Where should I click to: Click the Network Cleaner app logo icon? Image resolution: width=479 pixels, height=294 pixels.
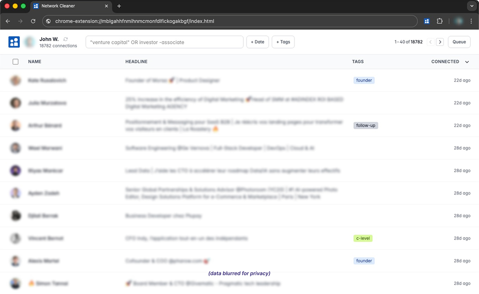[x=14, y=42]
